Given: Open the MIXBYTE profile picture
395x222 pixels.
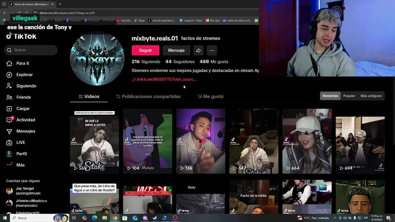Looking at the screenshot, I should [x=97, y=58].
